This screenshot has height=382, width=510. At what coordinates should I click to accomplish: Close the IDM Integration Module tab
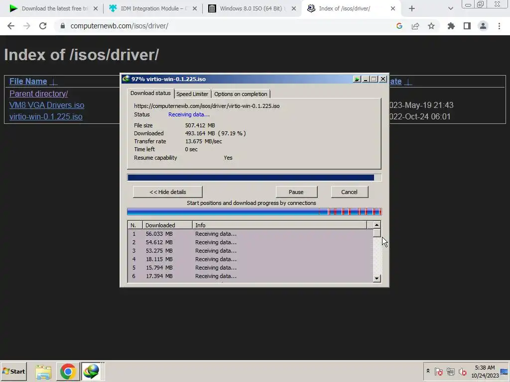coord(195,9)
